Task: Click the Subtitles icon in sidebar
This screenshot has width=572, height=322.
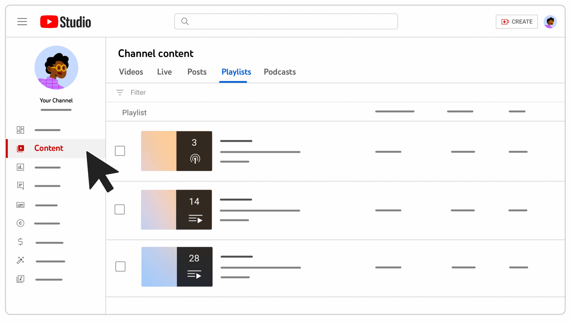Action: [20, 205]
